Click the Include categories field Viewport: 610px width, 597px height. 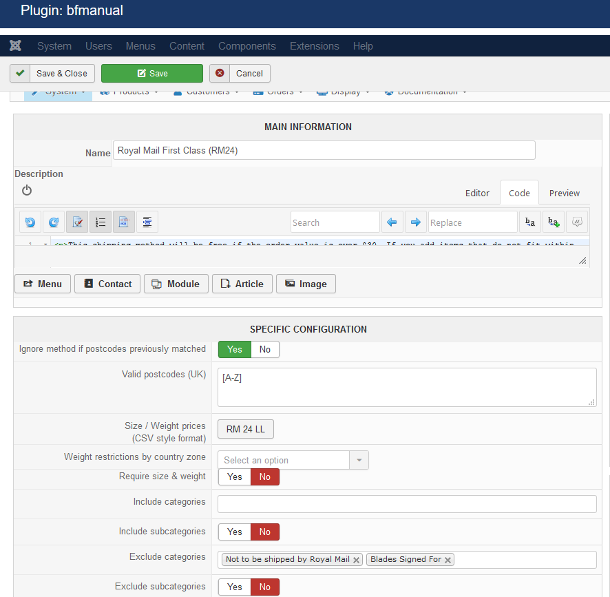tap(407, 504)
